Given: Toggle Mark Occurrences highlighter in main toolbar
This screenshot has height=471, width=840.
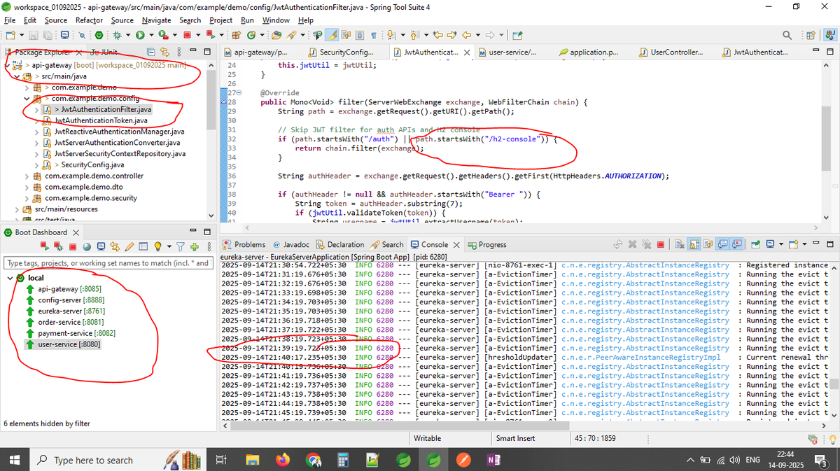Looking at the screenshot, I should point(333,35).
